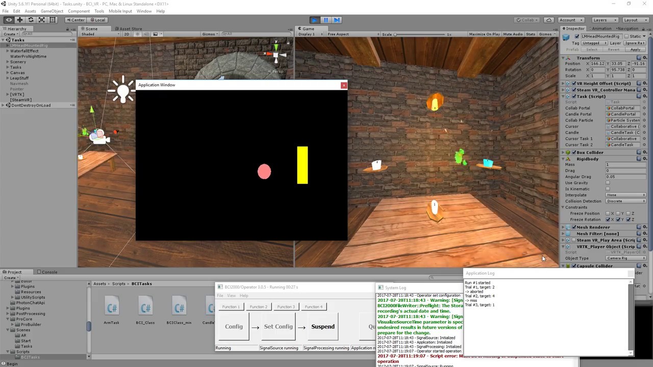
Task: Switch to the Asset Store tab
Action: coord(128,29)
